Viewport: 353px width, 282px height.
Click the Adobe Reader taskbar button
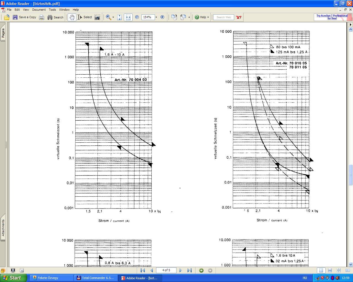pos(140,278)
